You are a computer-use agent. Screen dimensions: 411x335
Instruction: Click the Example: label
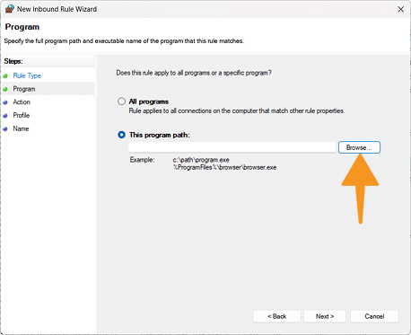coord(142,160)
